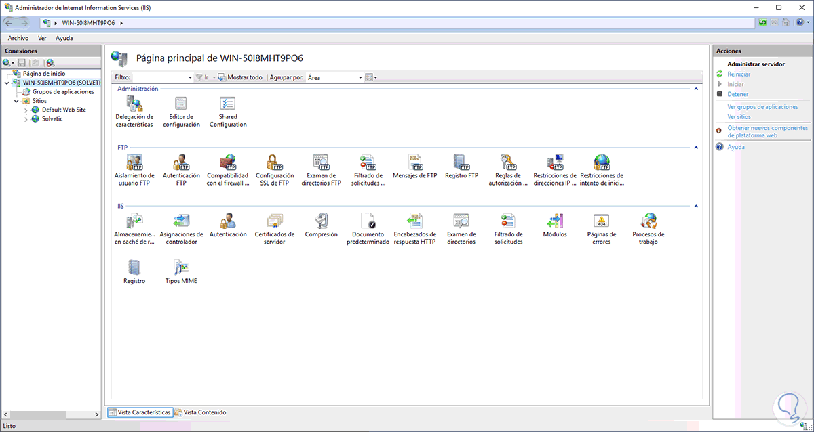The image size is (814, 432).
Task: Open Asignaciones de controlador feature
Action: 181,229
